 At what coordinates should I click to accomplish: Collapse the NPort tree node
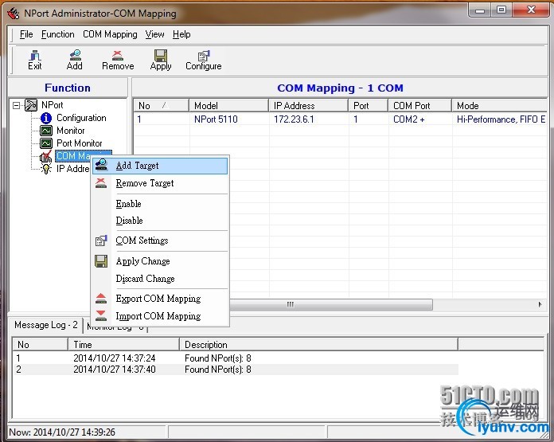point(16,105)
